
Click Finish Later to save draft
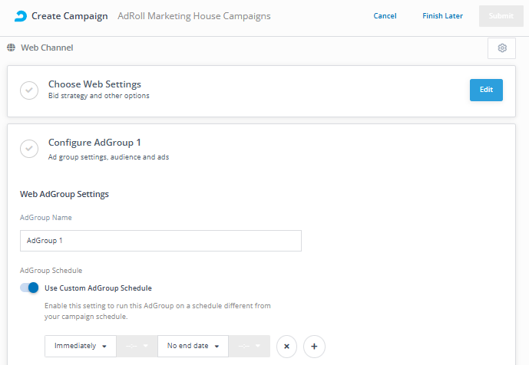(x=442, y=16)
